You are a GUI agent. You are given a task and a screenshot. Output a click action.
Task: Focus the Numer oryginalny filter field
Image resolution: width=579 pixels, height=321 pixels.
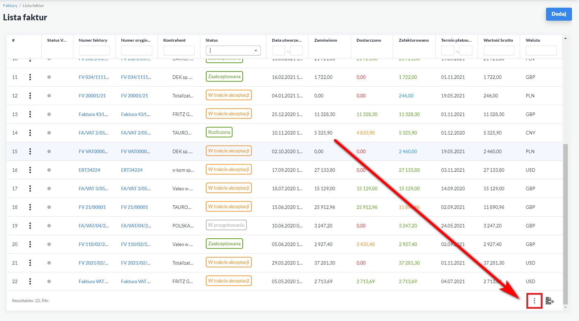136,50
